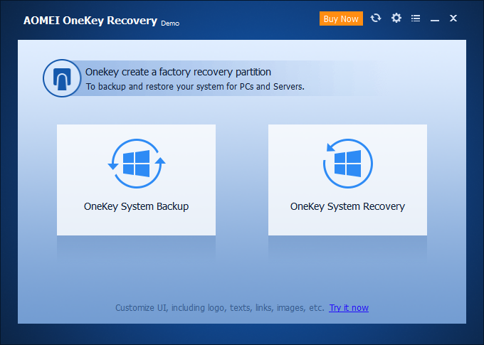This screenshot has width=484, height=345.
Task: Open the menu list icon
Action: pos(416,18)
